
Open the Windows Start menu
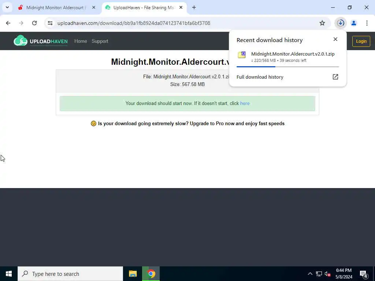click(x=9, y=274)
